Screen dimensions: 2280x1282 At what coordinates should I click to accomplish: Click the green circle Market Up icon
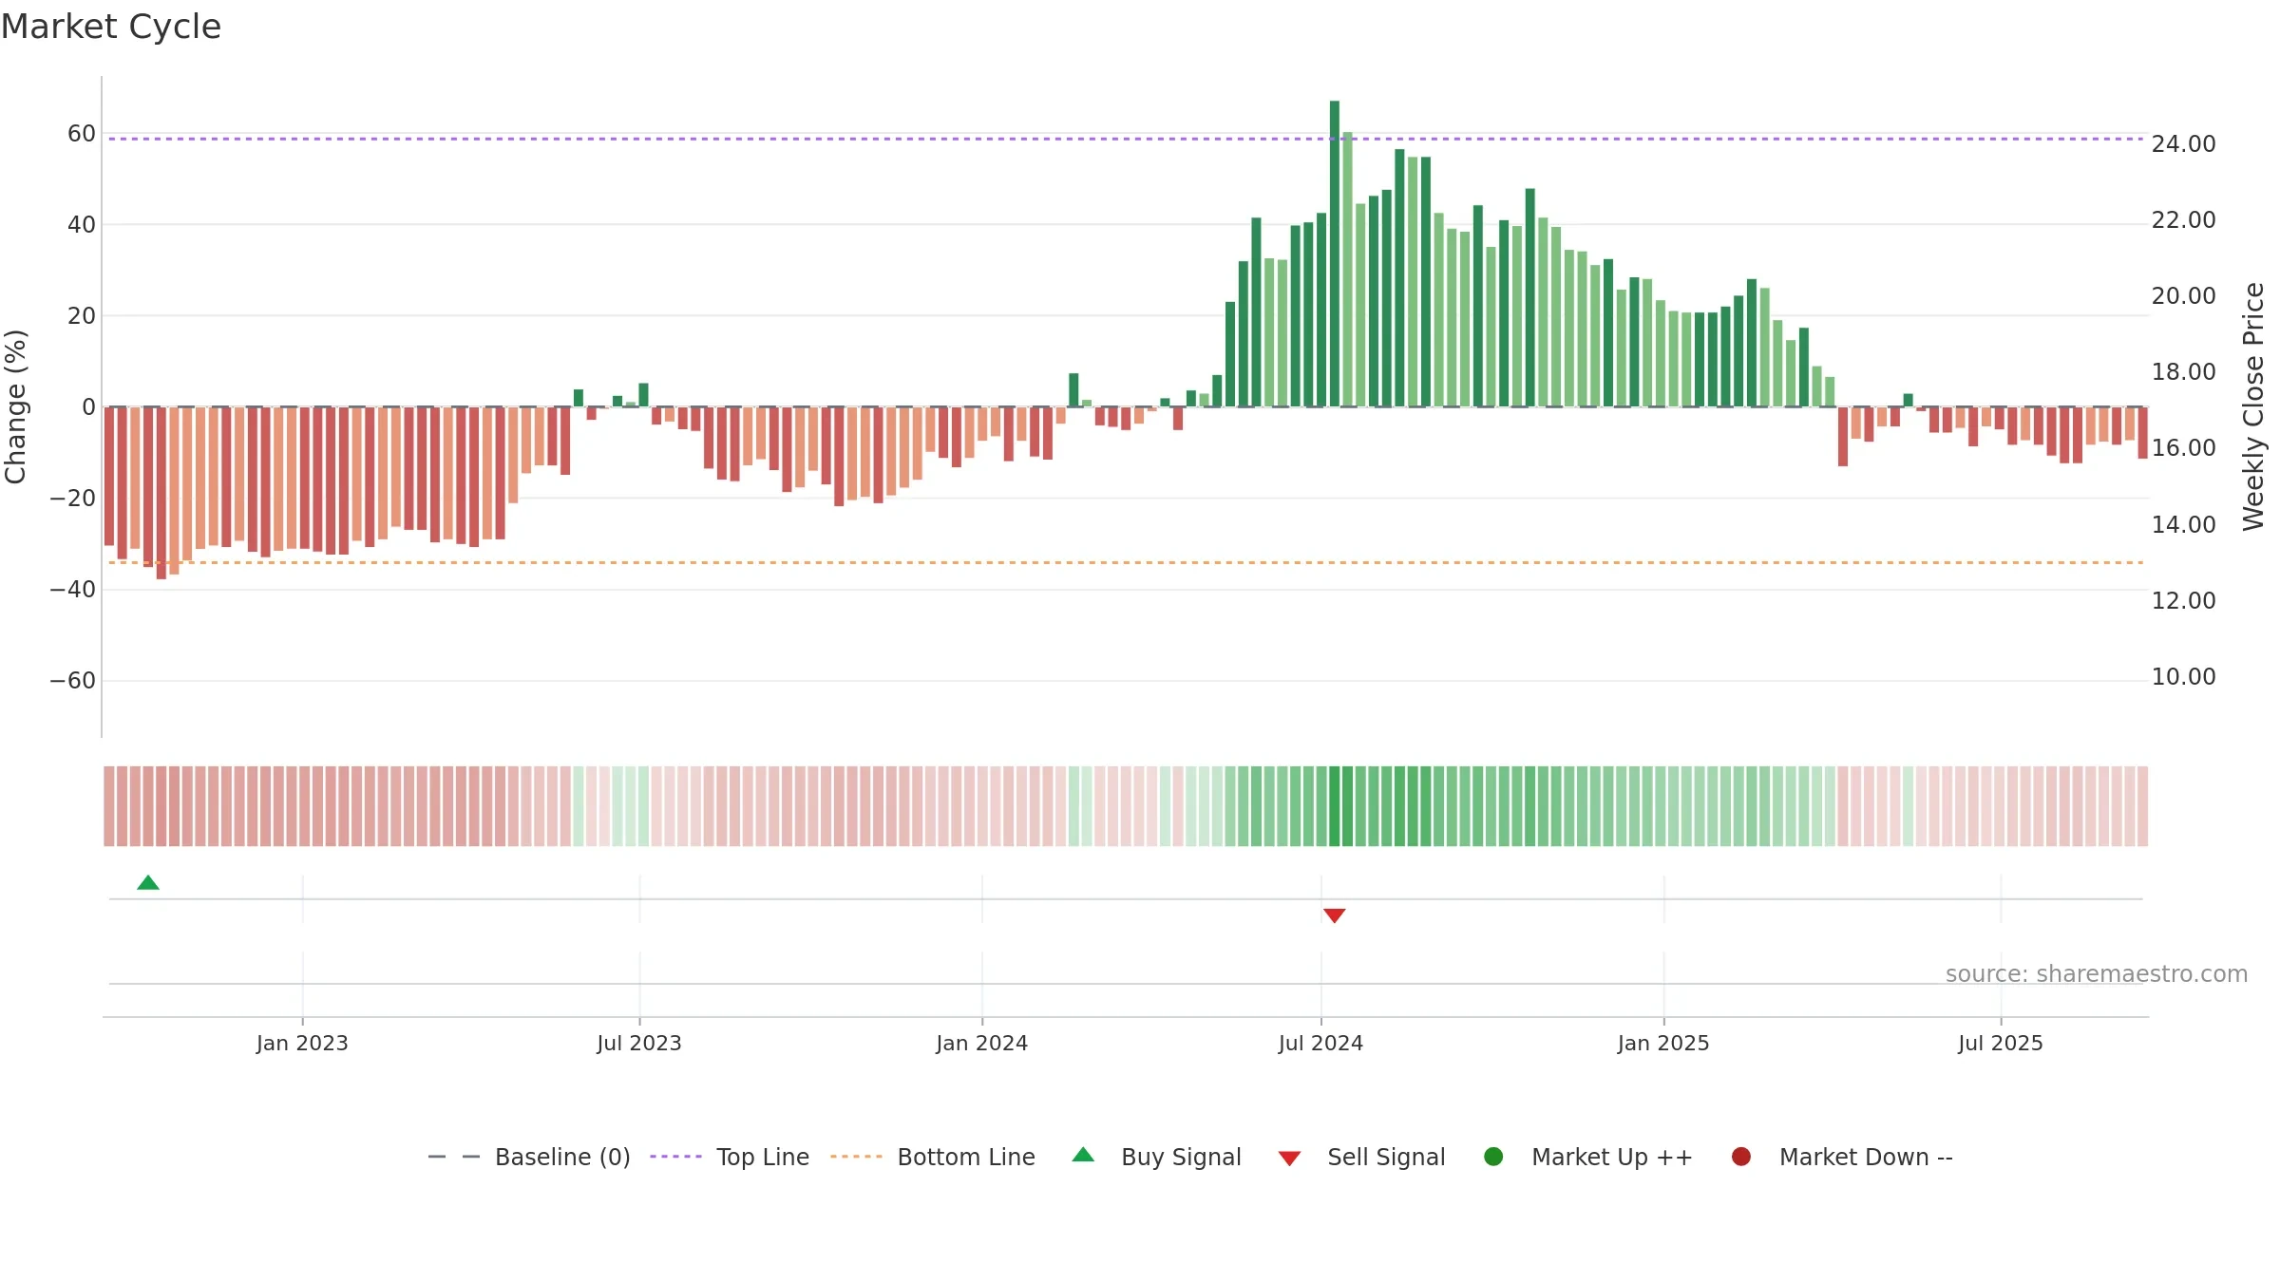click(x=1493, y=1157)
